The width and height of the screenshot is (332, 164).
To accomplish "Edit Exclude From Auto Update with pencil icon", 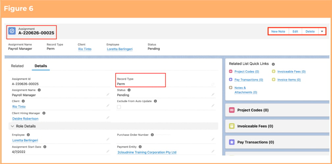I will pyautogui.click(x=213, y=105).
